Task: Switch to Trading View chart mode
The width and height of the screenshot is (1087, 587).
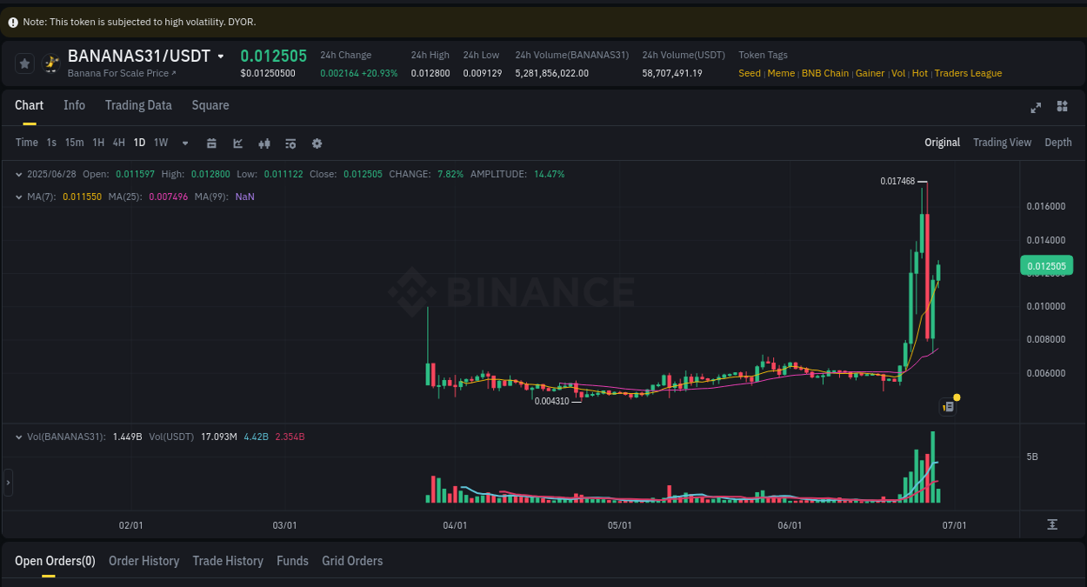Action: tap(1002, 143)
